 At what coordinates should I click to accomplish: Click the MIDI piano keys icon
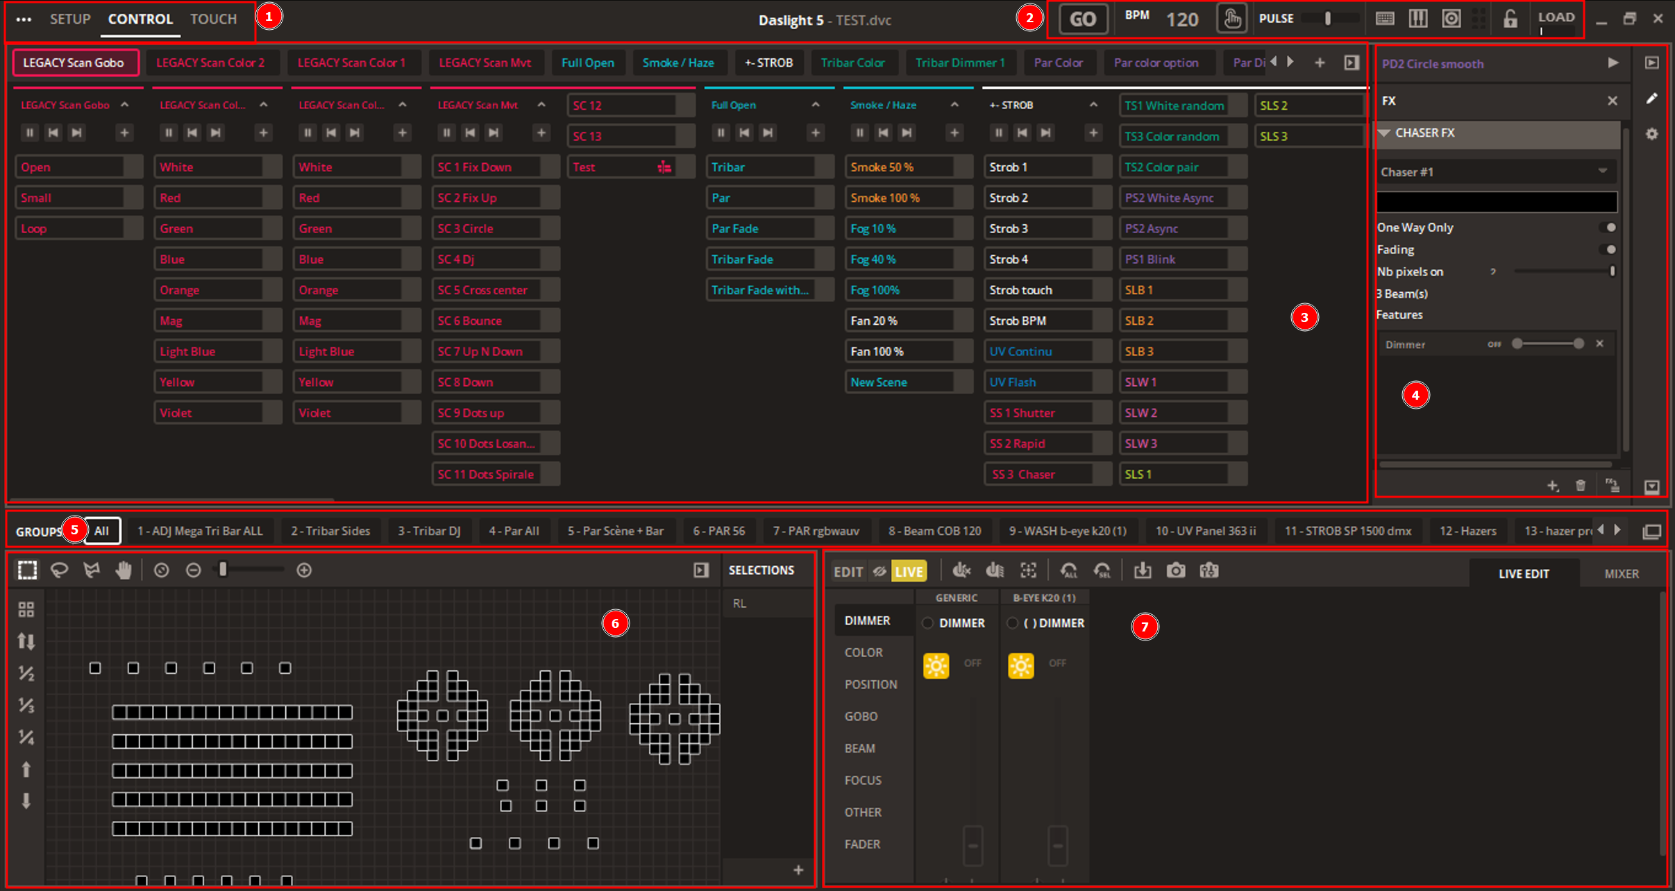1418,19
